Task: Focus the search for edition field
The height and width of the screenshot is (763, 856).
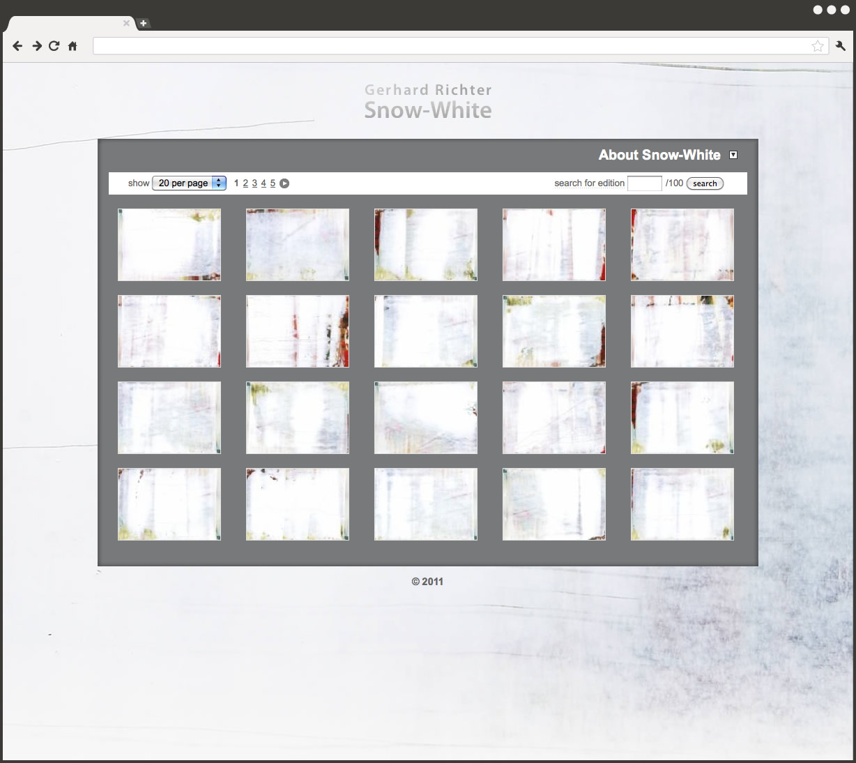Action: (x=644, y=183)
